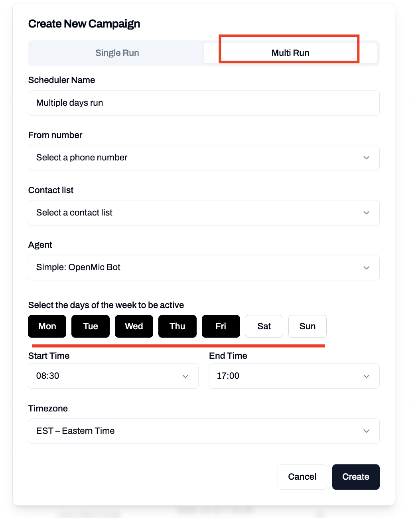This screenshot has height=518, width=418.
Task: Open the phone number dropdown
Action: click(x=203, y=158)
